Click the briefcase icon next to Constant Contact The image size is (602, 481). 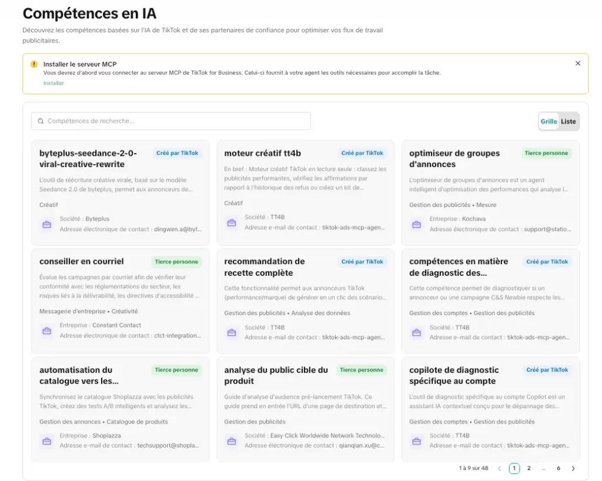[x=47, y=330]
